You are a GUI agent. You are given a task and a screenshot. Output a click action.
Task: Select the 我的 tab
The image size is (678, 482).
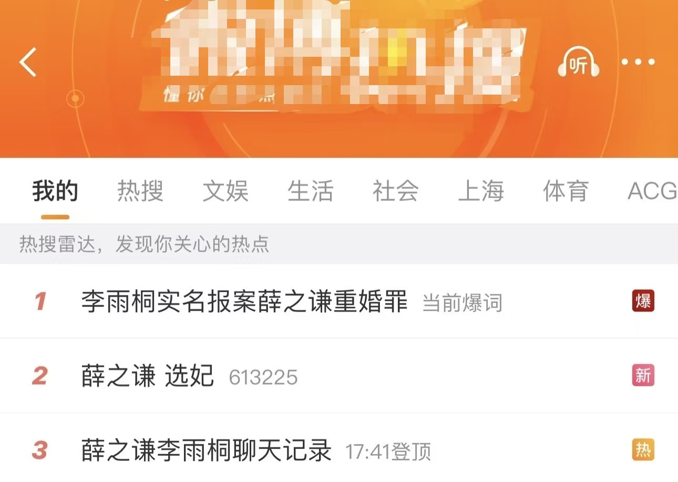(55, 191)
